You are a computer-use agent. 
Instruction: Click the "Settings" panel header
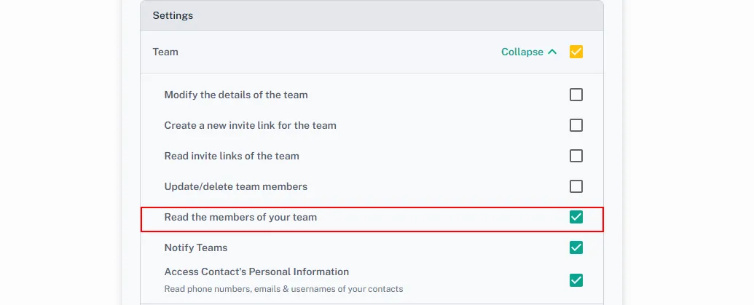[x=173, y=15]
